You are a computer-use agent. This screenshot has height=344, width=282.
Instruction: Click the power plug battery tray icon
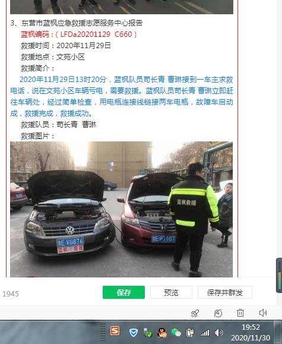[x=191, y=333]
